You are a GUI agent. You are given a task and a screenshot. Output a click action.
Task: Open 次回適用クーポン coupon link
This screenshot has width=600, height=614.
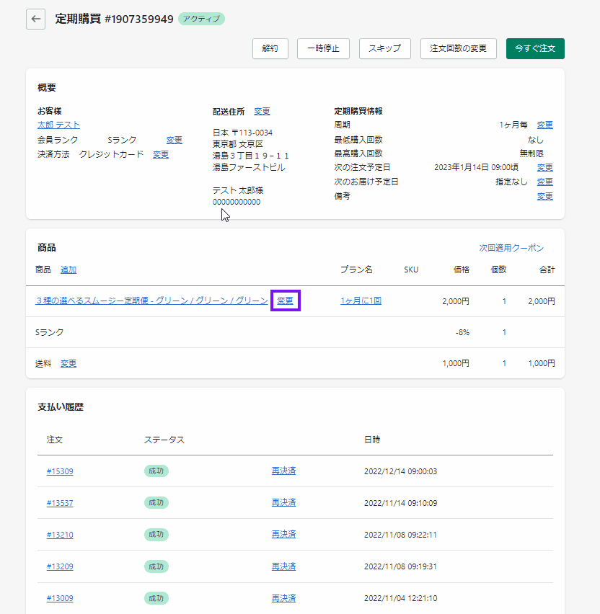point(511,248)
